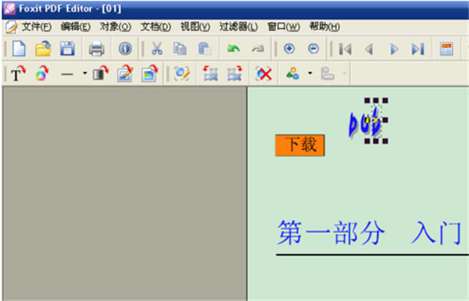
Task: Click the edit image pencil tool
Action: [x=125, y=73]
